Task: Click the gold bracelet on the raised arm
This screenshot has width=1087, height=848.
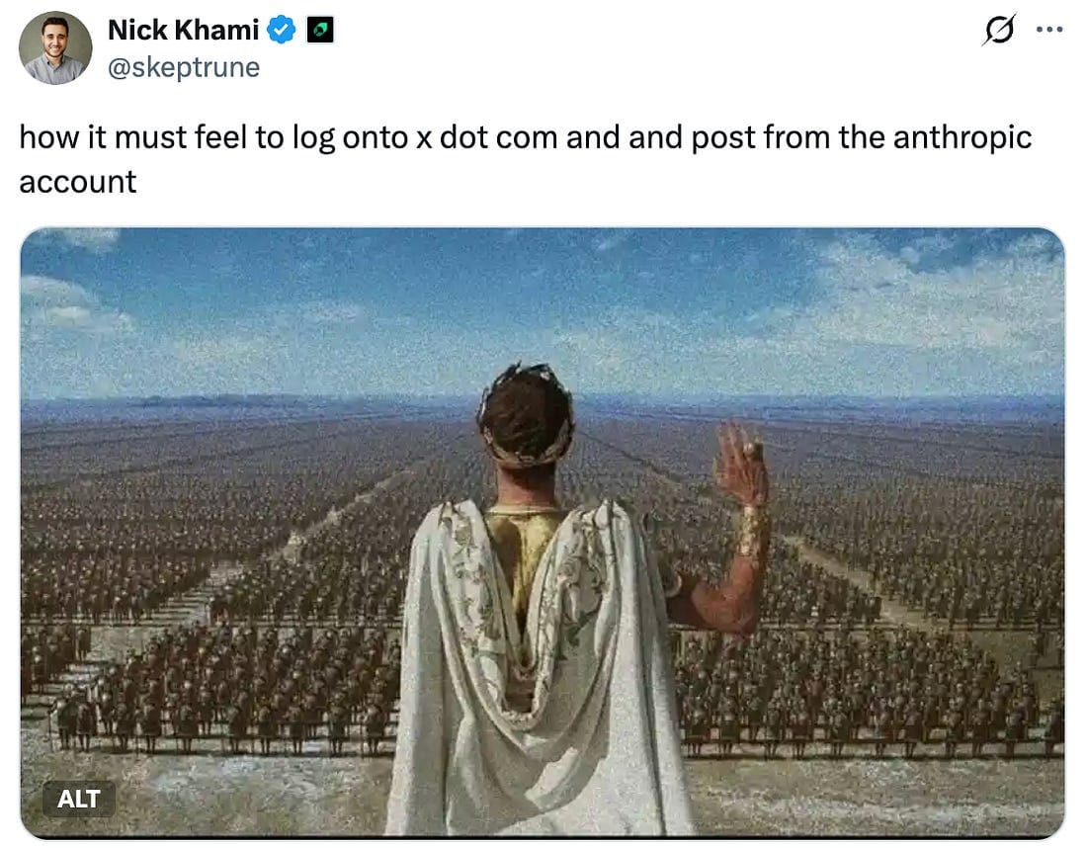Action: (752, 533)
